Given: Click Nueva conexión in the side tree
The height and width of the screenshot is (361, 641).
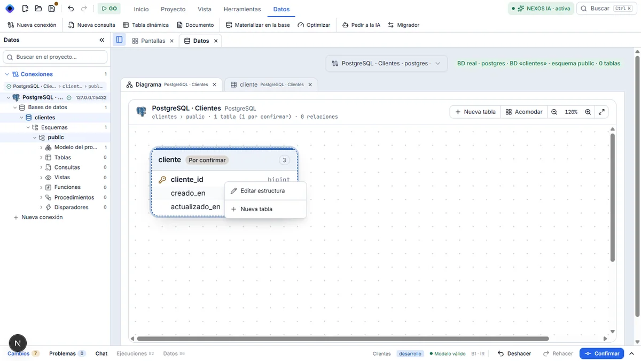Looking at the screenshot, I should [x=38, y=218].
